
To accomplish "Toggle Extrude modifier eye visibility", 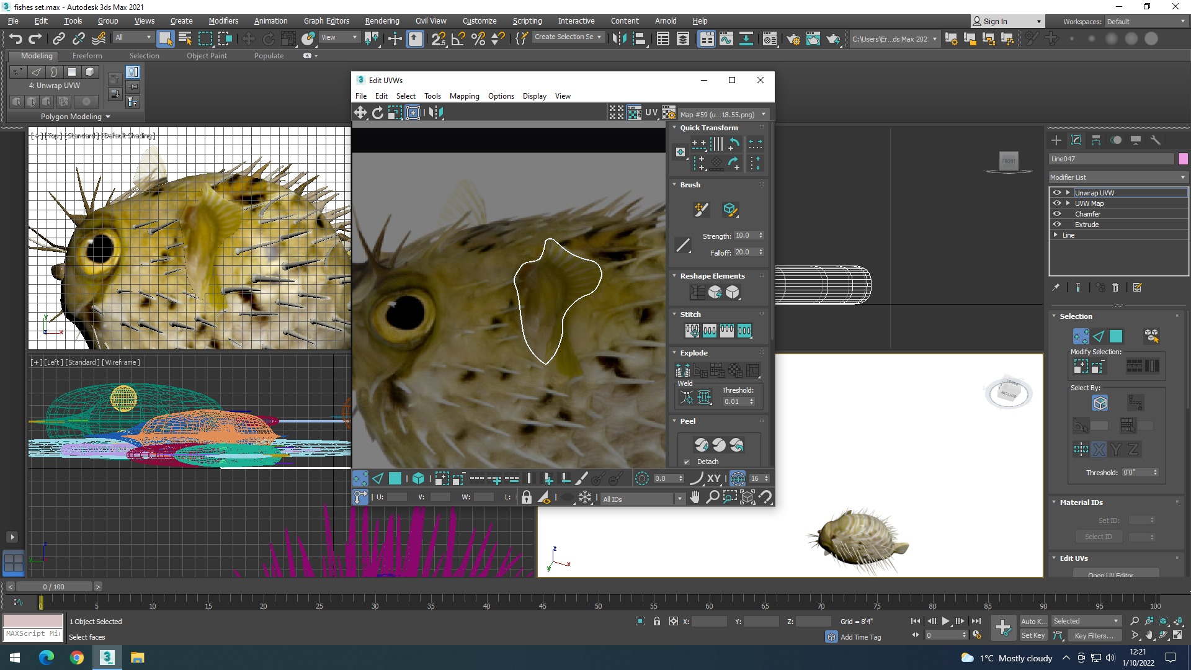I will (1057, 225).
